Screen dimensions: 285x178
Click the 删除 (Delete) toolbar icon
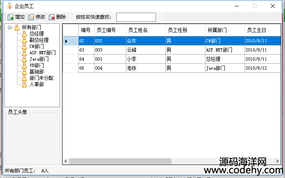(52, 17)
